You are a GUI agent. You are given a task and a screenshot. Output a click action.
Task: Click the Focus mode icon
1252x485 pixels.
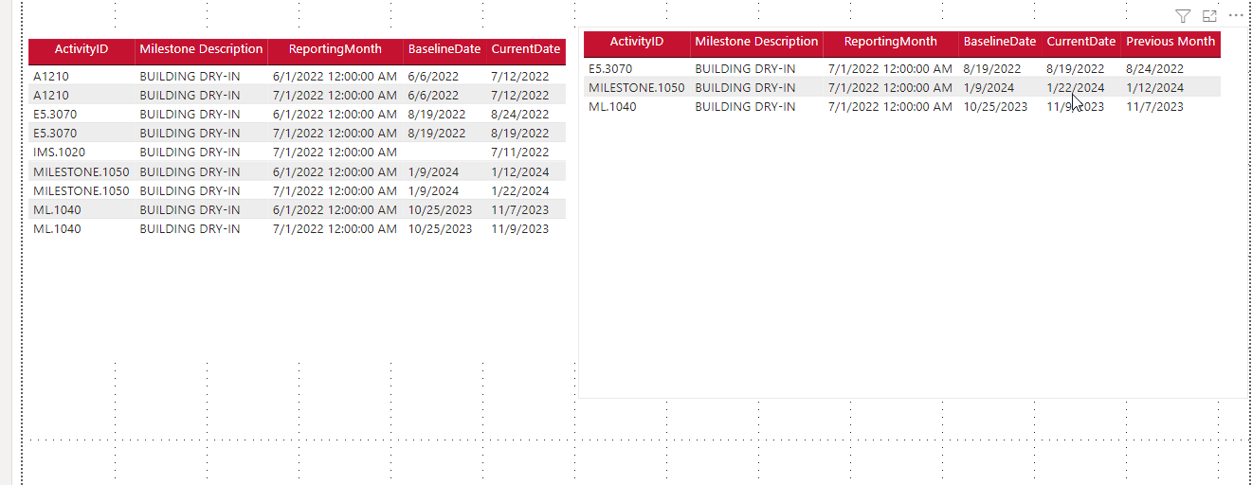click(1209, 16)
